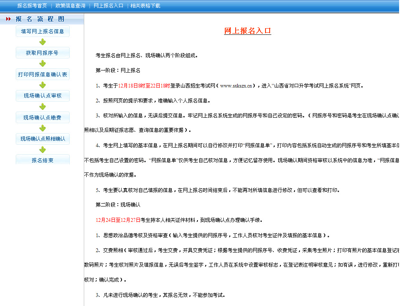Open 相关表格下载 in top navigation
The width and height of the screenshot is (402, 306).
(x=145, y=6)
